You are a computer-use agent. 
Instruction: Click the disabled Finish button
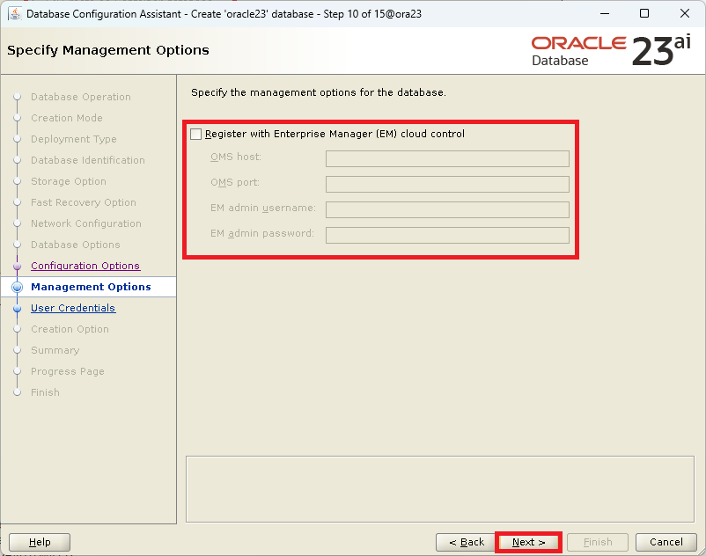coord(598,542)
